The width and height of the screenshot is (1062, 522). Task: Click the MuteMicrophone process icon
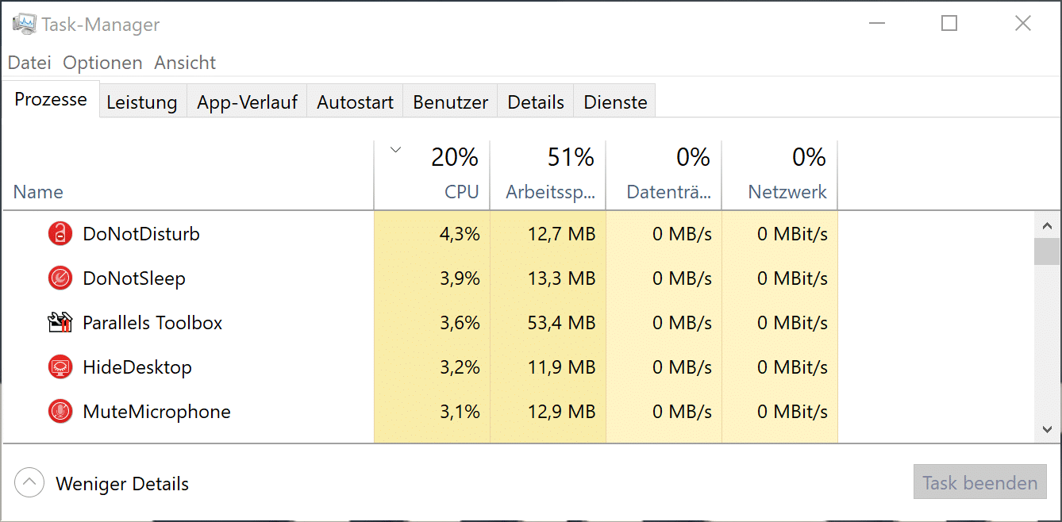pyautogui.click(x=60, y=412)
